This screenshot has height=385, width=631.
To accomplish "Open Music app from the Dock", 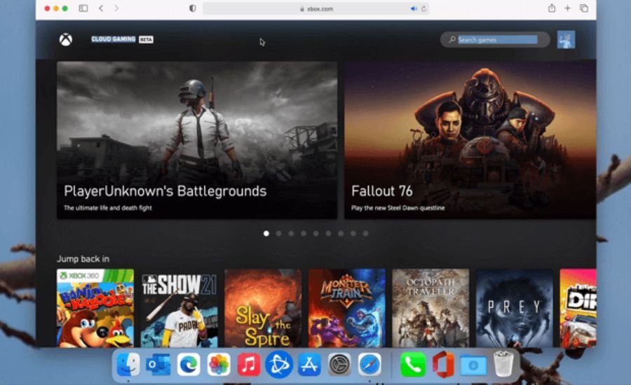I will [249, 365].
